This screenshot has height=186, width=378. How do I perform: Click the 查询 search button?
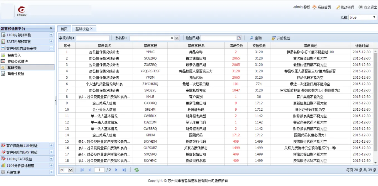coord(256,38)
